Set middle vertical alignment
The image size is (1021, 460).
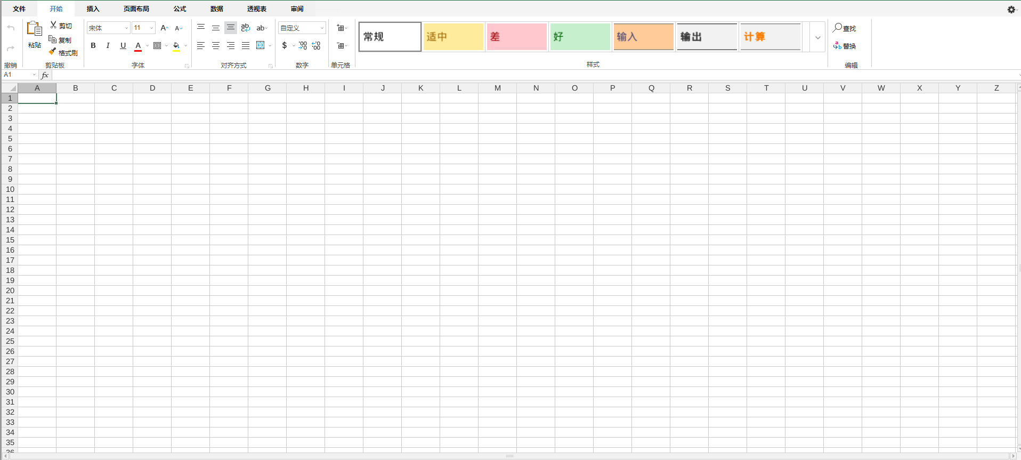[x=216, y=28]
